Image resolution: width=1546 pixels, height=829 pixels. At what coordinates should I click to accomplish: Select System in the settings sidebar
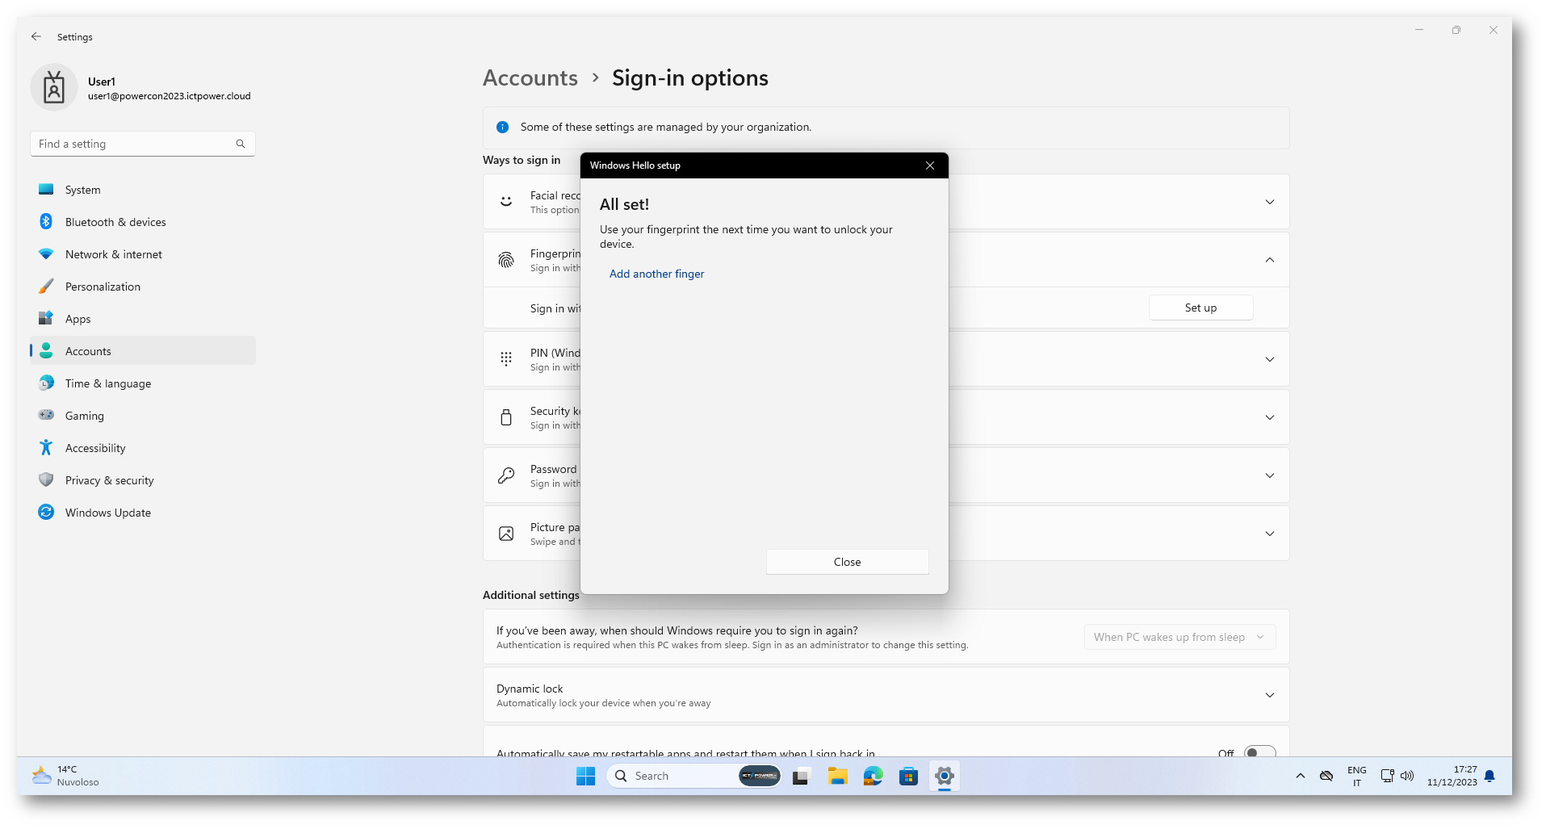pyautogui.click(x=143, y=190)
